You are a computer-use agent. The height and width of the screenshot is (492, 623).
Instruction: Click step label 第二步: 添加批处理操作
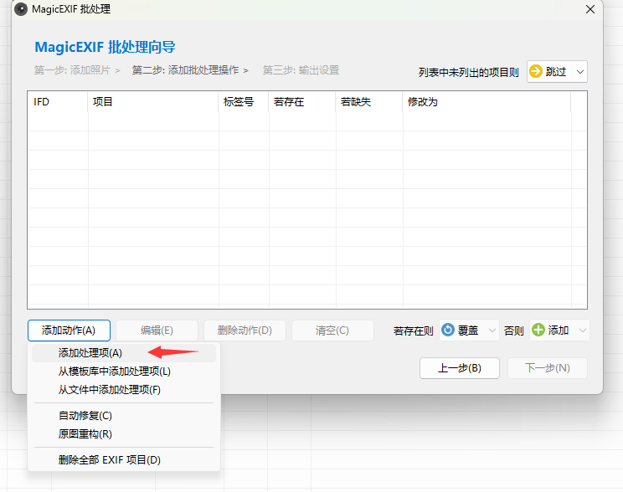[185, 70]
